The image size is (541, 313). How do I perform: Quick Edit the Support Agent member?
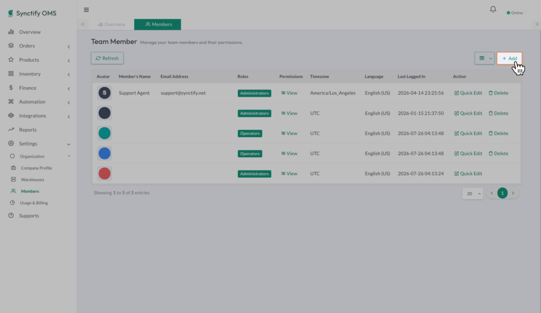tap(468, 93)
